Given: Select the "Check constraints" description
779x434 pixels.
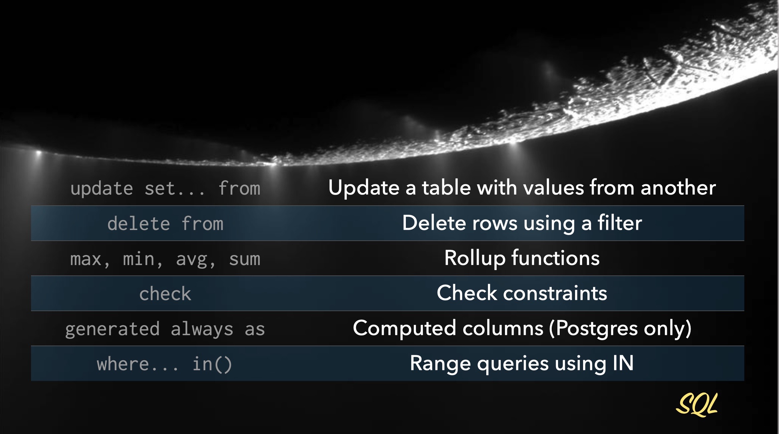Looking at the screenshot, I should [522, 293].
